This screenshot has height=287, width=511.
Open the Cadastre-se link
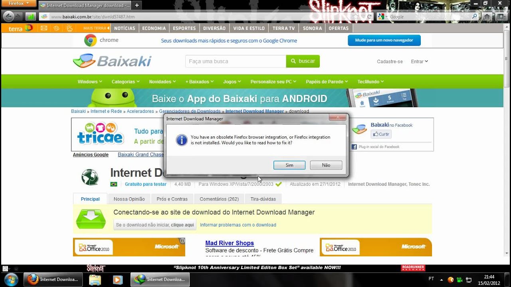click(x=390, y=61)
